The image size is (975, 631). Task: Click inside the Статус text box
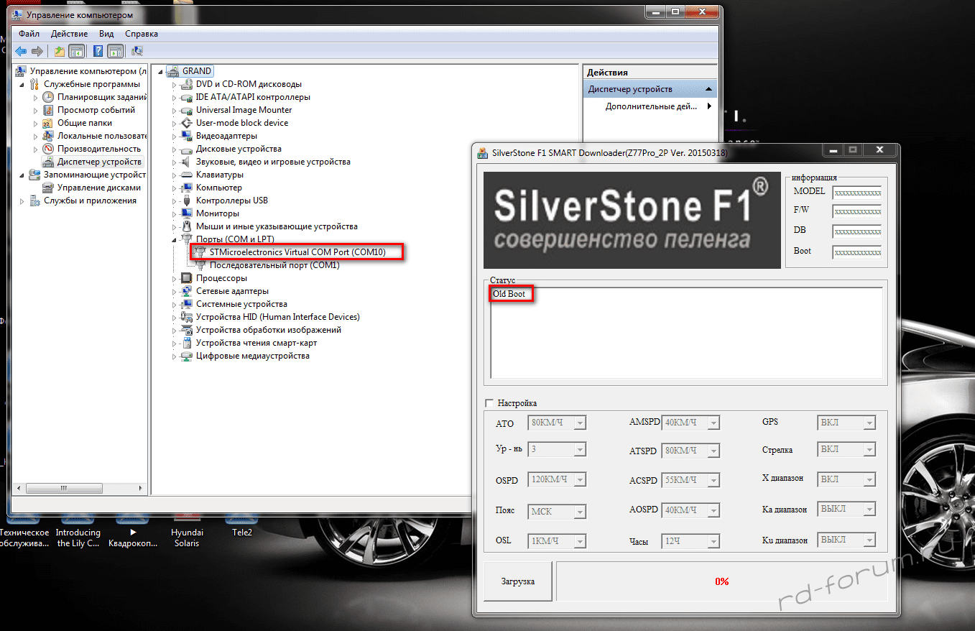[686, 332]
